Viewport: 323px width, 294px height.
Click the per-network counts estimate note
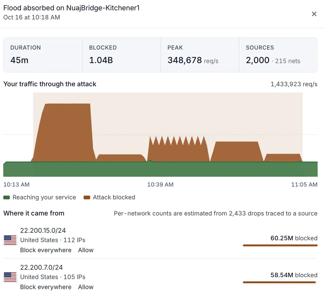[x=216, y=214]
